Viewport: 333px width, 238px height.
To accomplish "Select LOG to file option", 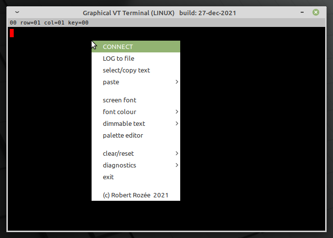I will pyautogui.click(x=118, y=59).
